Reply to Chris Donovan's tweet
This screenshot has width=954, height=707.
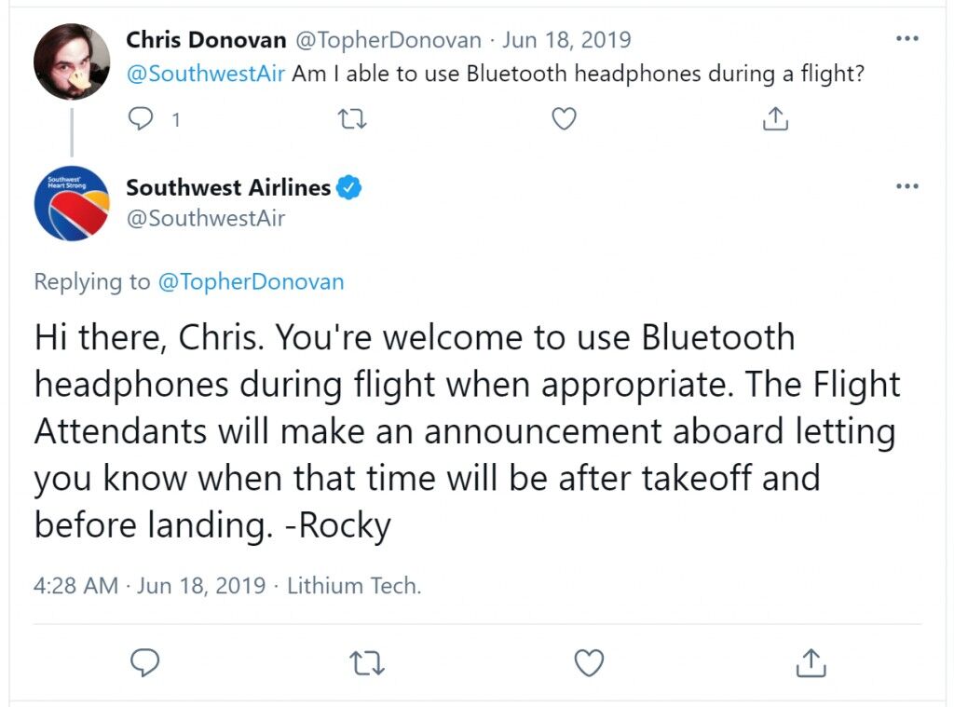141,118
